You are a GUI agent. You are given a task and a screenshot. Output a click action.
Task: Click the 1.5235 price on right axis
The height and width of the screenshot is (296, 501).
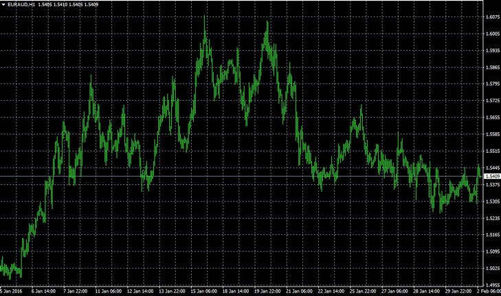point(491,218)
